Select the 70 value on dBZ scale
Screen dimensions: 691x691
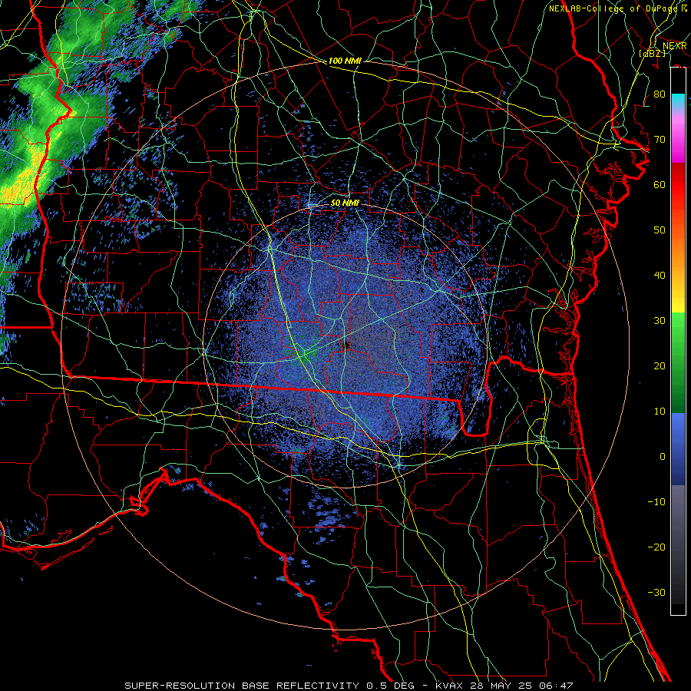click(x=660, y=140)
